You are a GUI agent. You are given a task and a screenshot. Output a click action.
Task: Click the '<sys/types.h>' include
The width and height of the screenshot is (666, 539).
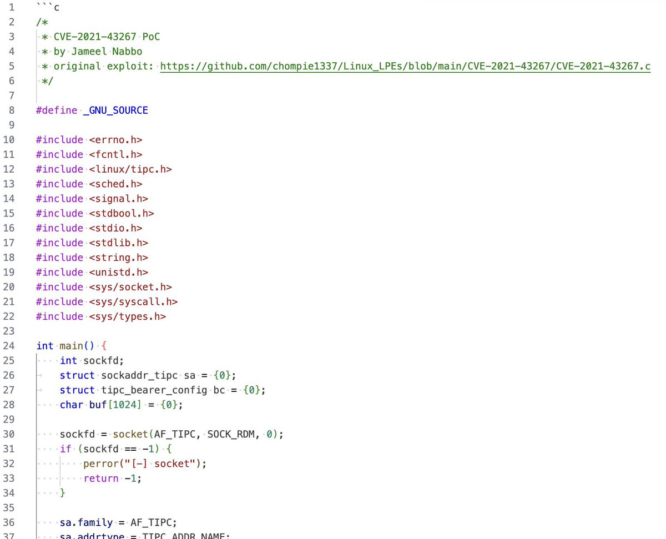point(128,316)
